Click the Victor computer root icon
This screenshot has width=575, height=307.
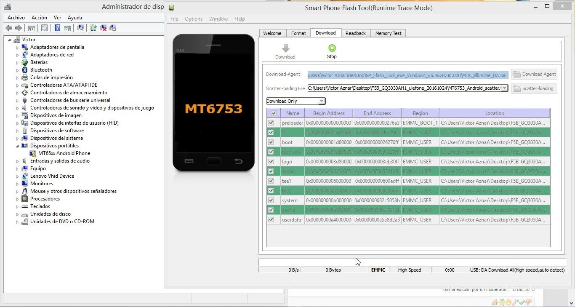(x=17, y=40)
